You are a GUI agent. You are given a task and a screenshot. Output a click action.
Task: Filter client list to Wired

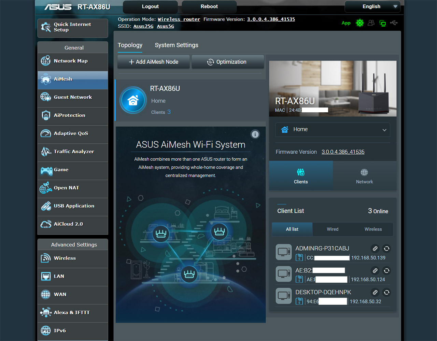(x=333, y=229)
